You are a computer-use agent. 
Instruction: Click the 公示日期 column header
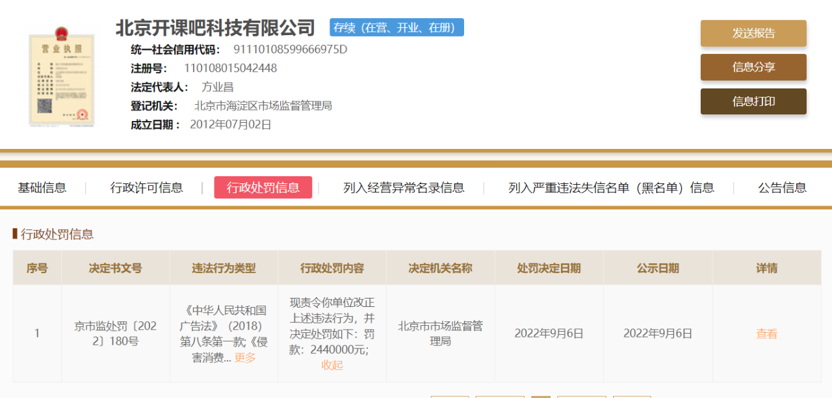click(x=658, y=268)
